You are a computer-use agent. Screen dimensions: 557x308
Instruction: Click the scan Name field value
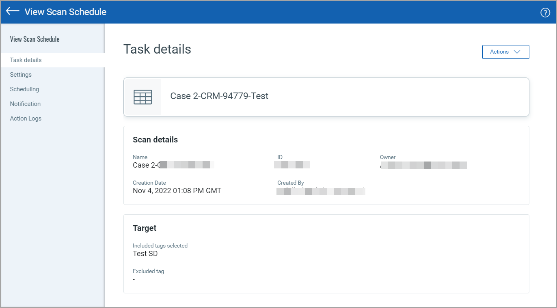tap(173, 165)
